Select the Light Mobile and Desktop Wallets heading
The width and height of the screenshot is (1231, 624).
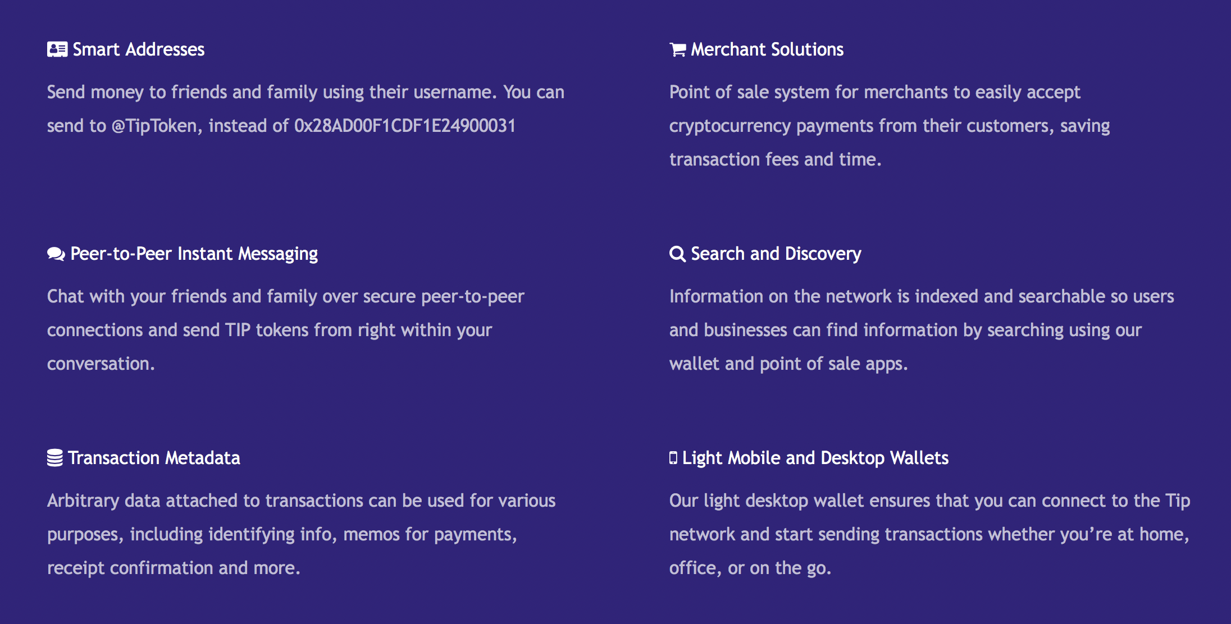click(815, 458)
